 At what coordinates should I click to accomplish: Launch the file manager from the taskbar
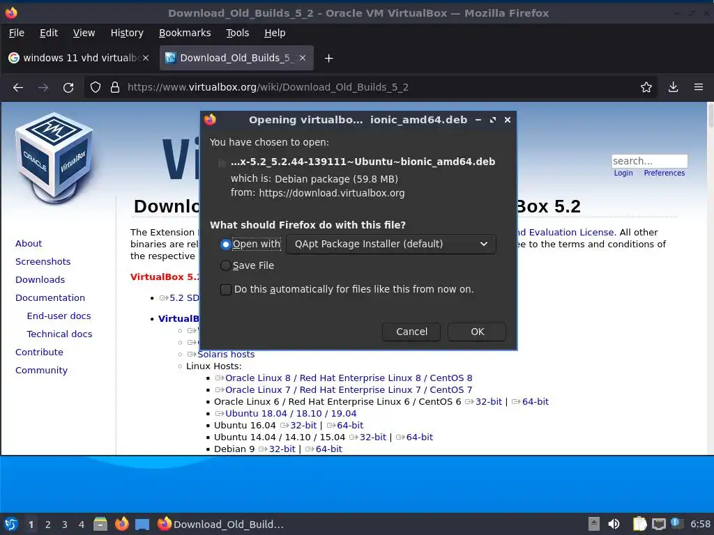(x=100, y=524)
